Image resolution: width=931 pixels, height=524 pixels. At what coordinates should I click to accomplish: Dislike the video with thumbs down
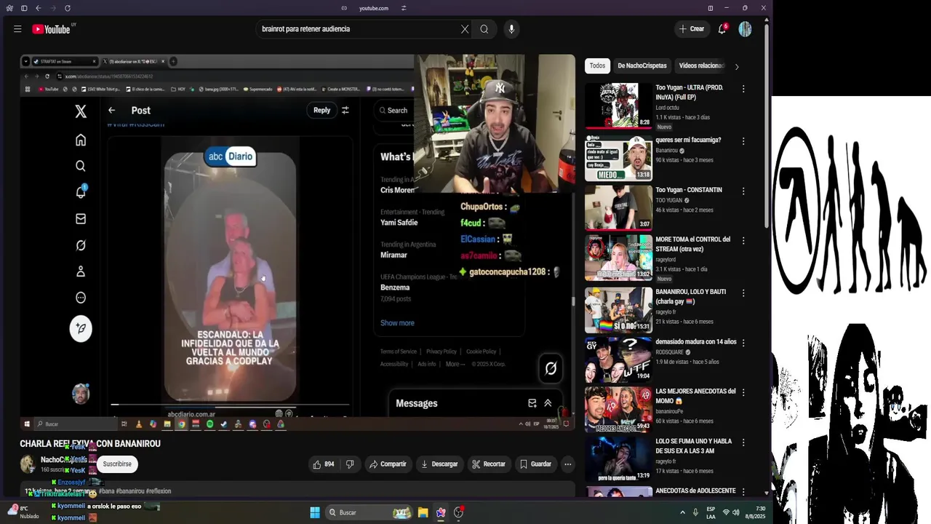click(x=350, y=464)
